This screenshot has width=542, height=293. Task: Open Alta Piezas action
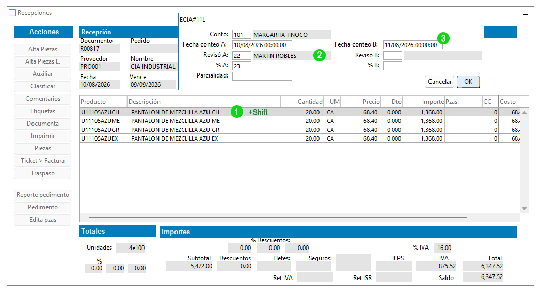coord(42,49)
